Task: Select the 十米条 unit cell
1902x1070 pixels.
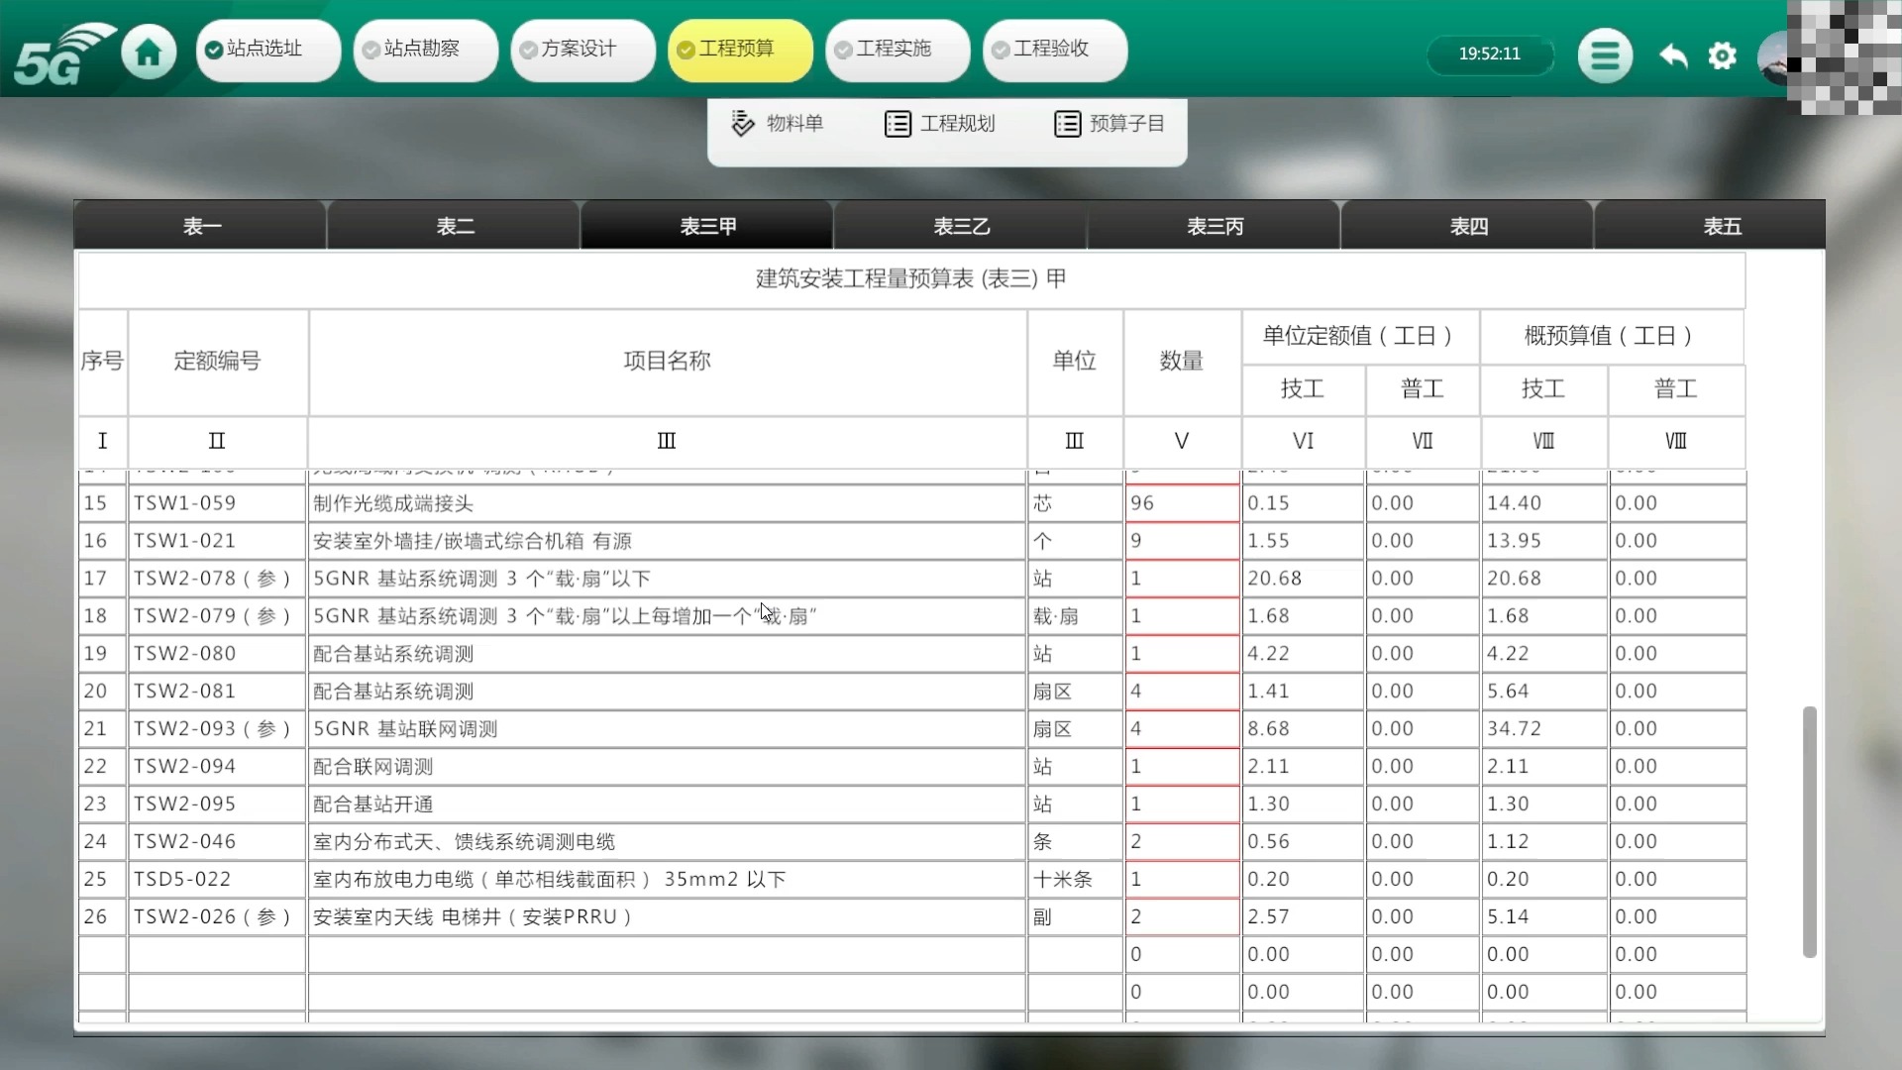Action: click(x=1075, y=880)
